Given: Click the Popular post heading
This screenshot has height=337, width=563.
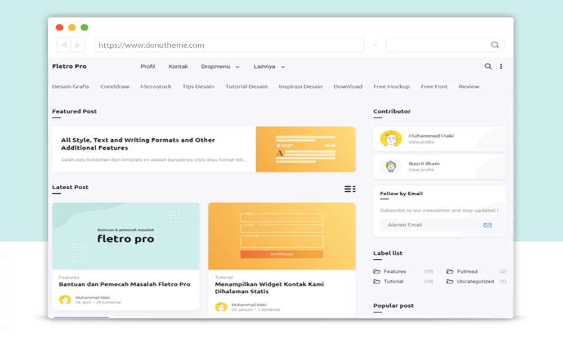Looking at the screenshot, I should coord(394,306).
